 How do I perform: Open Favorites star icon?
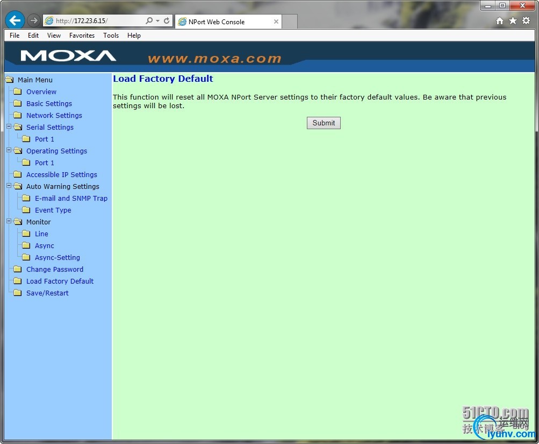(513, 21)
